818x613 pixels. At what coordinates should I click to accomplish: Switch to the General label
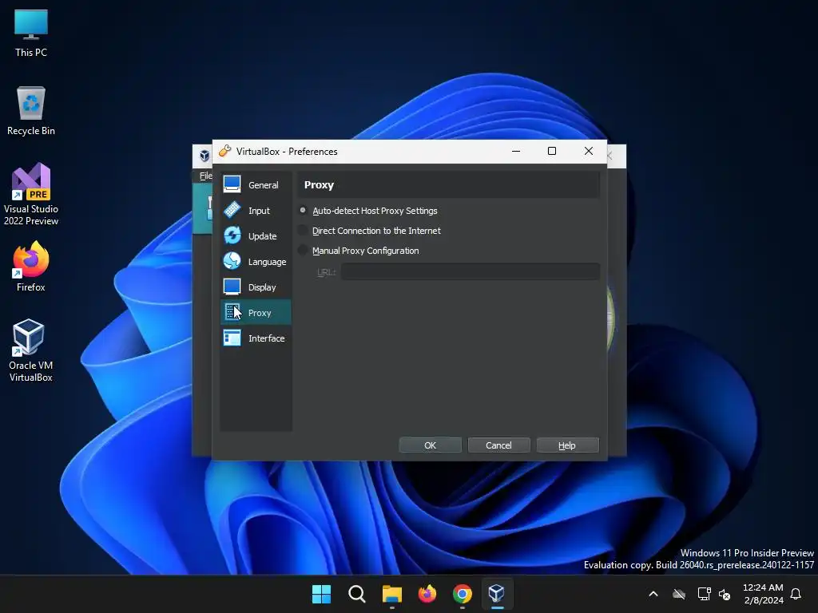[x=264, y=185]
